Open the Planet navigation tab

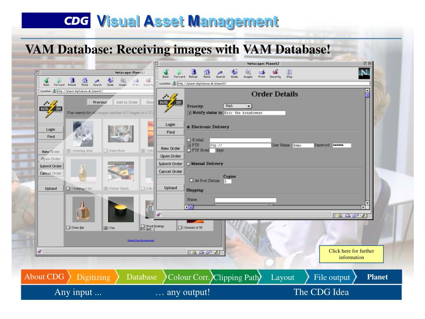377,277
